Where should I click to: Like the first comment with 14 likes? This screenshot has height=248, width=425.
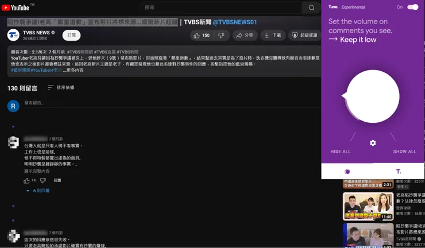pos(26,180)
